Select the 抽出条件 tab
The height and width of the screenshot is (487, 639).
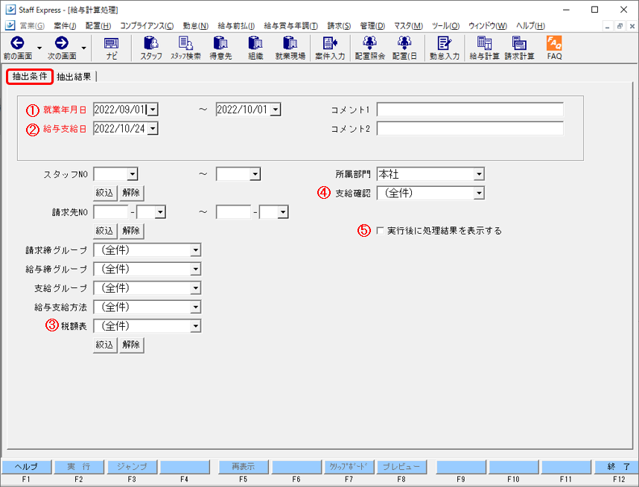(30, 76)
